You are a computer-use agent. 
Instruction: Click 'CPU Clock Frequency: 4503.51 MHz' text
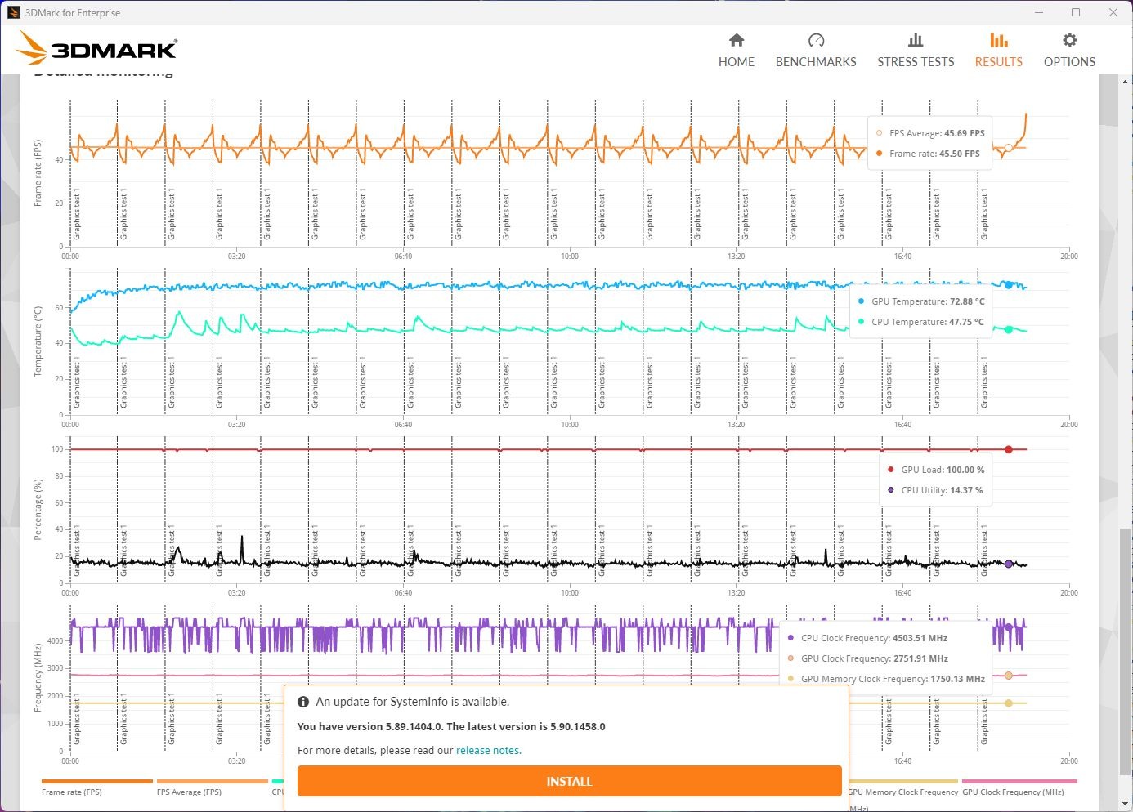click(874, 638)
